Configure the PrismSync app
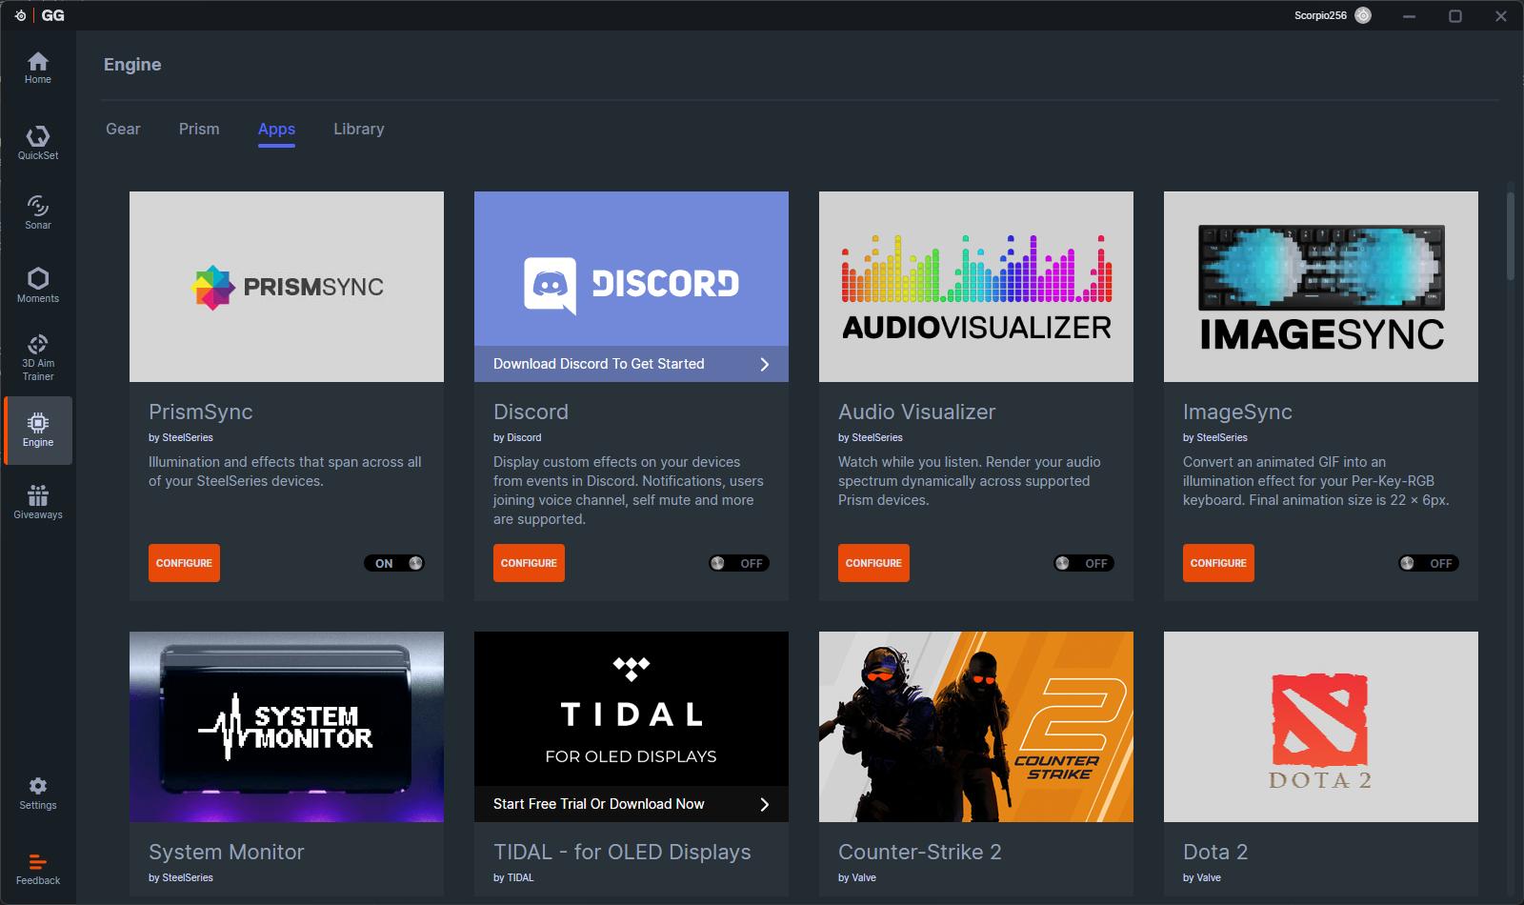The image size is (1524, 905). coord(184,563)
